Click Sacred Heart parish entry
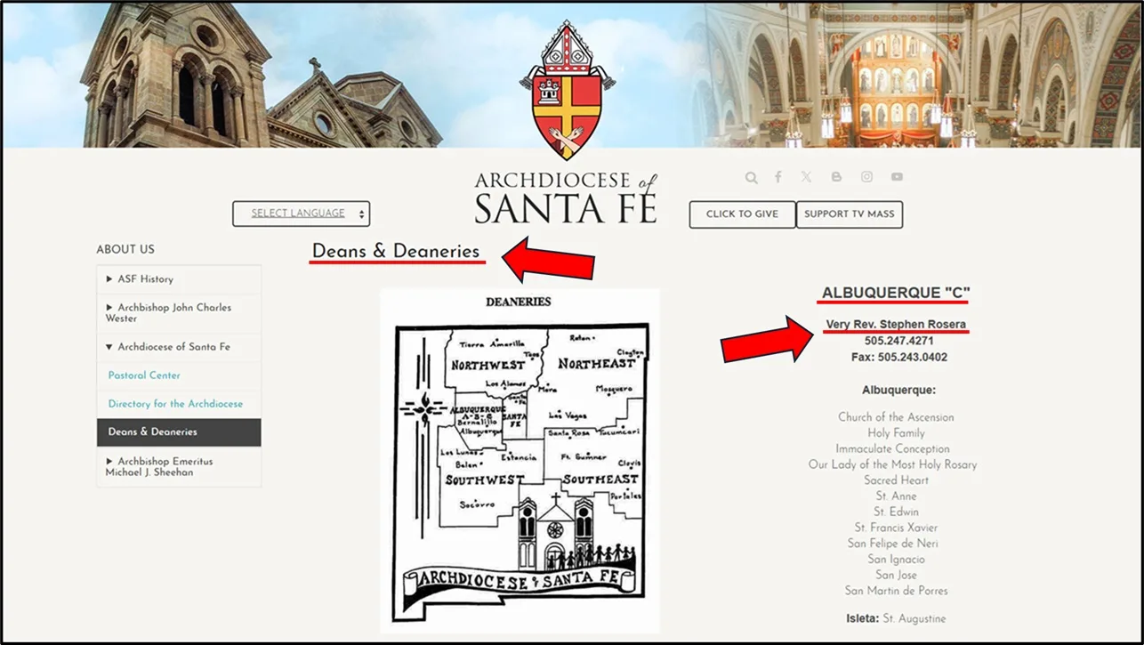This screenshot has width=1144, height=645. [x=896, y=480]
